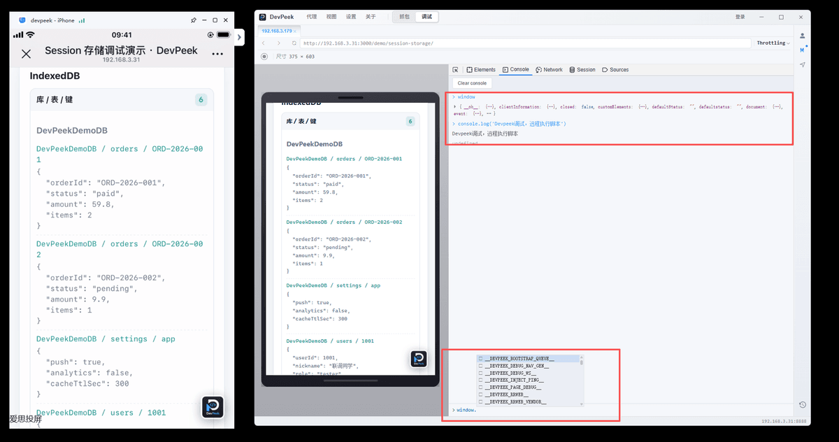
Task: Open the user profile icon in sidebar
Action: click(803, 36)
